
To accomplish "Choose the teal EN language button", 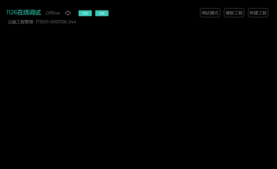I will pyautogui.click(x=102, y=13).
